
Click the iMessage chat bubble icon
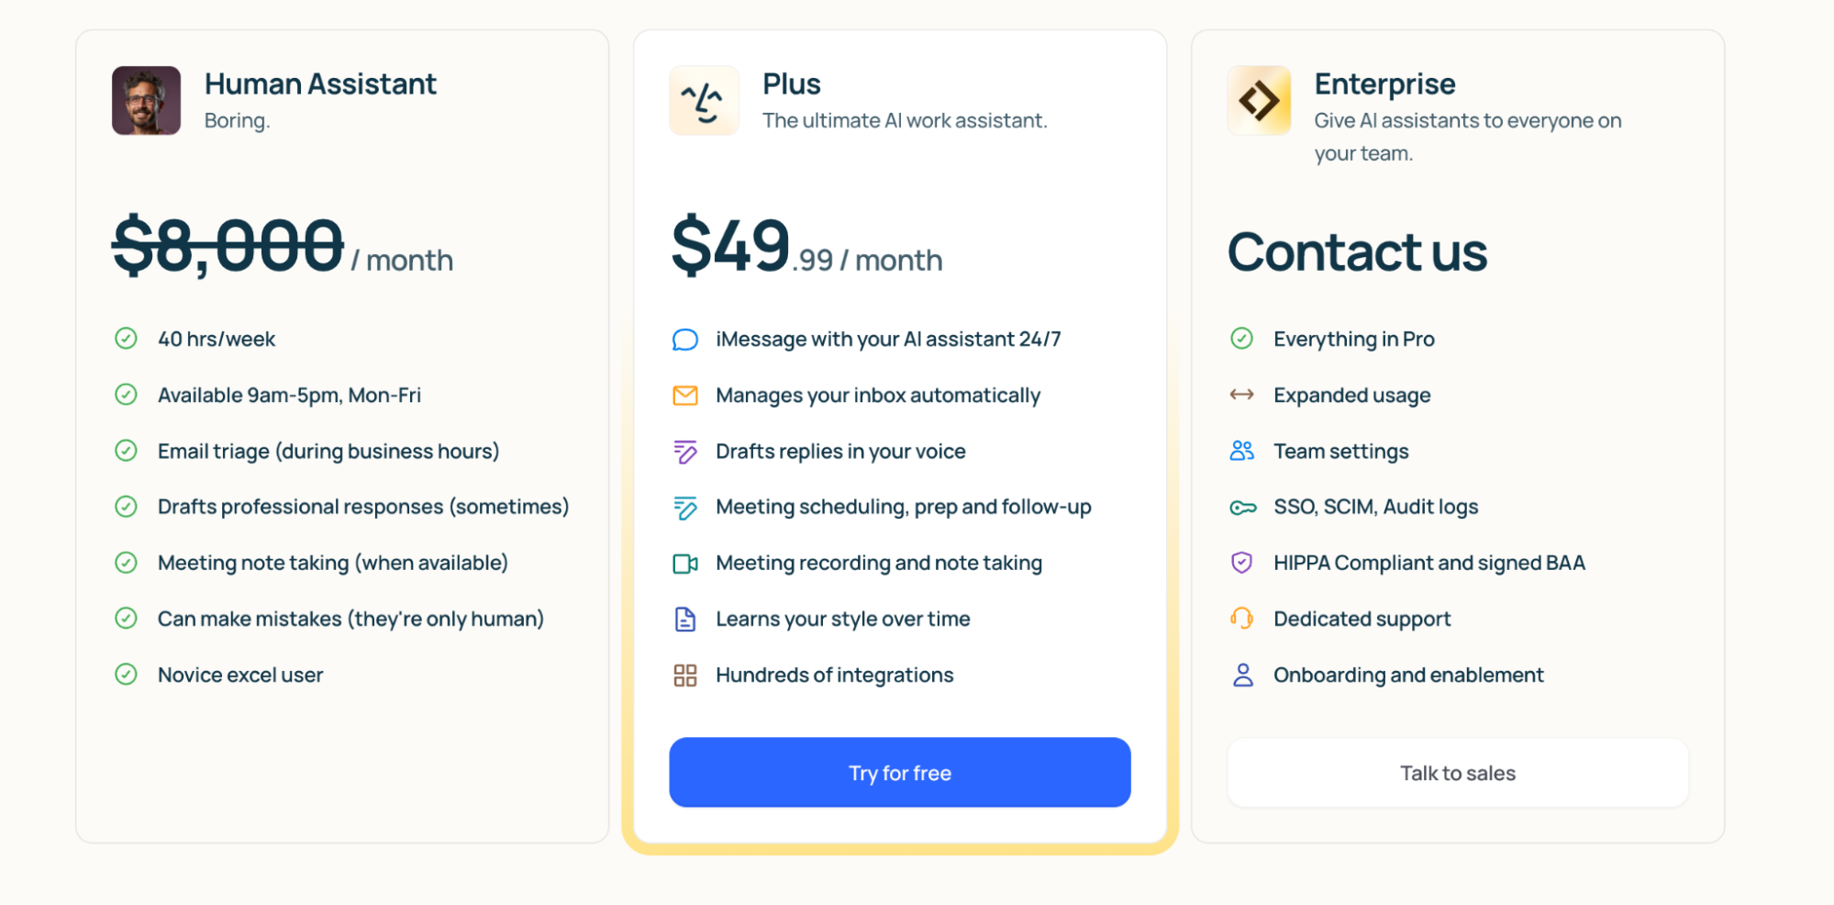pyautogui.click(x=684, y=339)
